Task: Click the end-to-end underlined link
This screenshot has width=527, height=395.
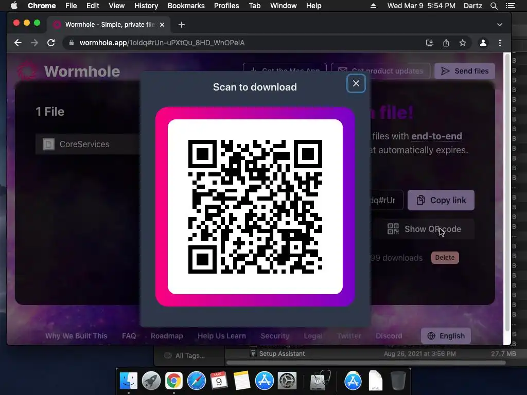Action: click(x=436, y=136)
